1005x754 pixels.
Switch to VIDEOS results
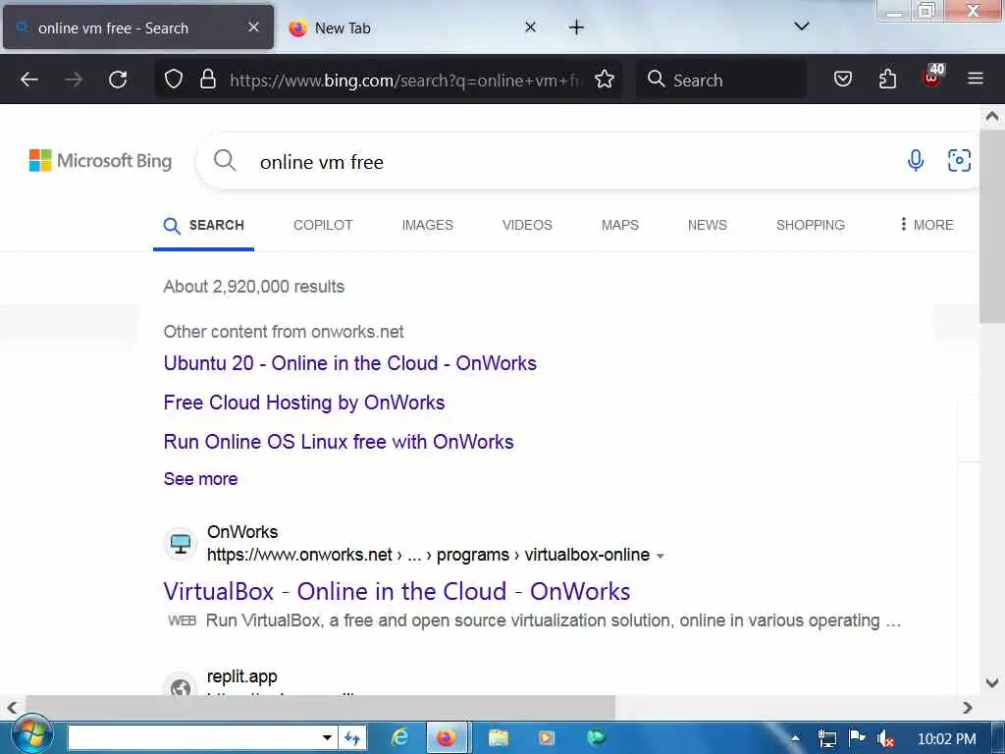(x=527, y=225)
